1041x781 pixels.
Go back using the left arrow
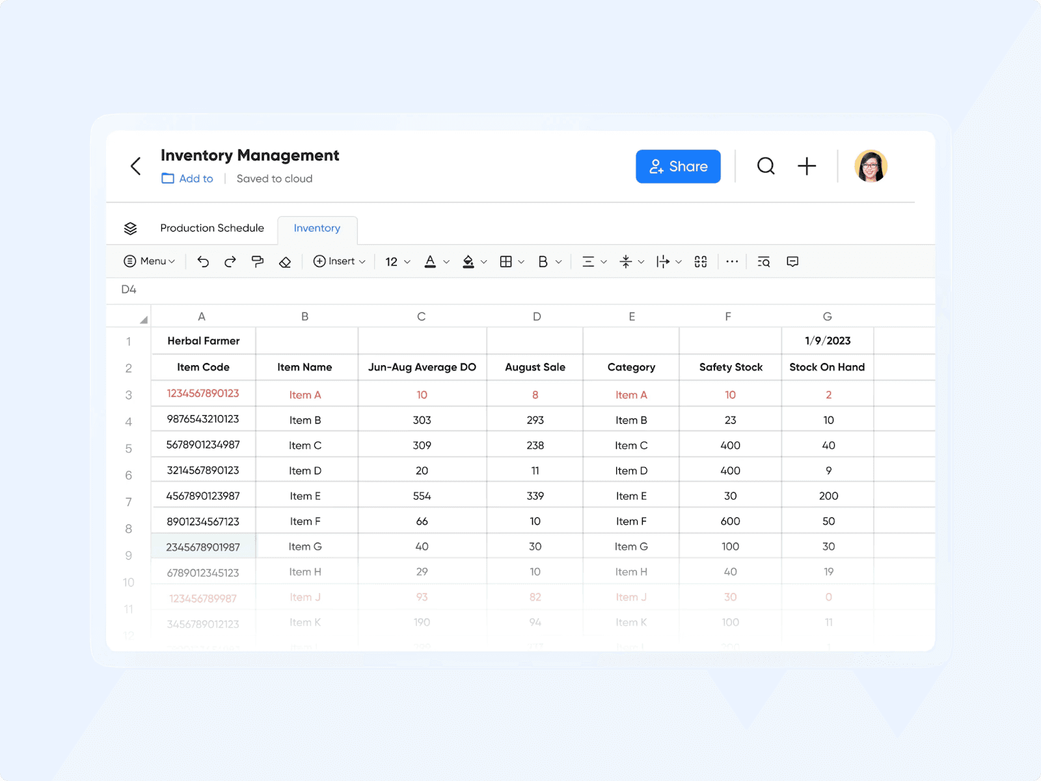[x=135, y=166]
